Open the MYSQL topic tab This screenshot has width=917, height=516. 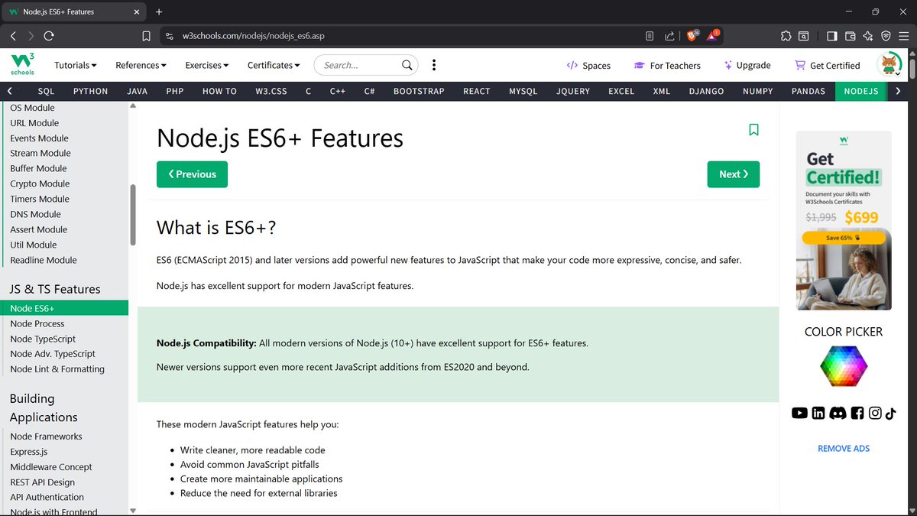pyautogui.click(x=523, y=91)
